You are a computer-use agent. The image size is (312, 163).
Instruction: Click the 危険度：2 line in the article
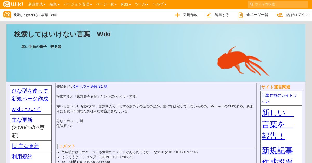64,126
